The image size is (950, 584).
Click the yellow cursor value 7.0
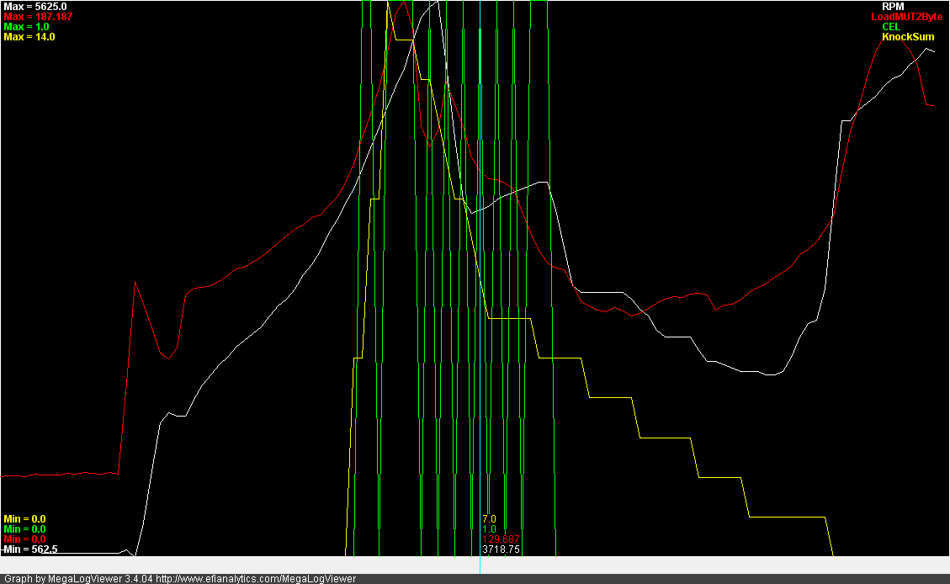tap(489, 518)
